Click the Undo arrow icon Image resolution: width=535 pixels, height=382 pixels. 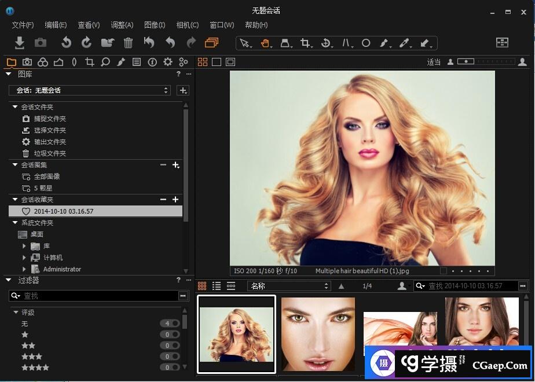pos(170,42)
